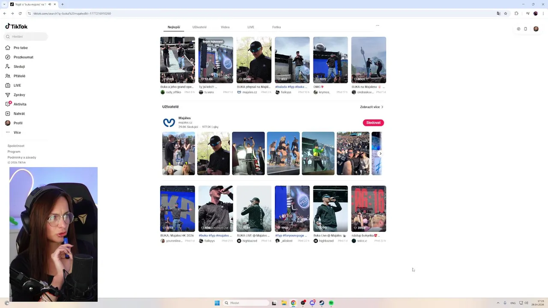The image size is (548, 308).
Task: Switch to the Nejlepší tab
Action: coord(174,27)
